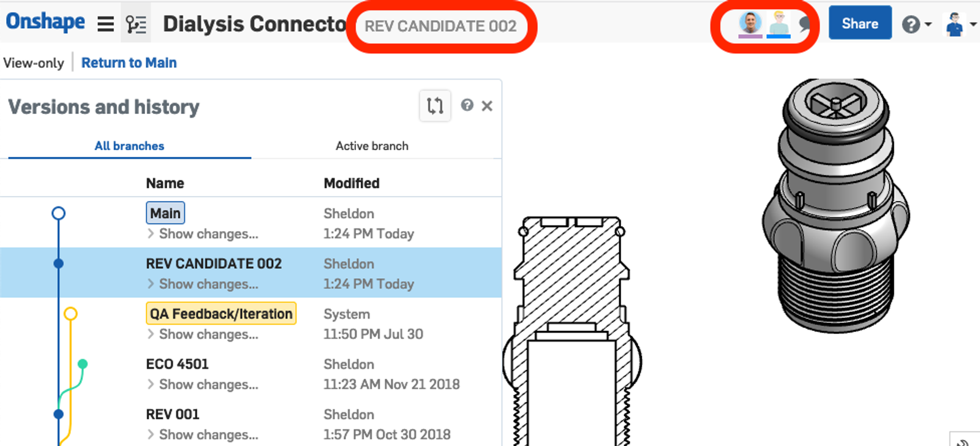Select the QA Feedback/Iteration version row
The image size is (980, 446).
tap(221, 314)
